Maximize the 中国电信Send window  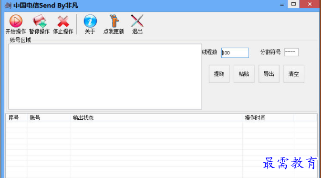click(293, 4)
